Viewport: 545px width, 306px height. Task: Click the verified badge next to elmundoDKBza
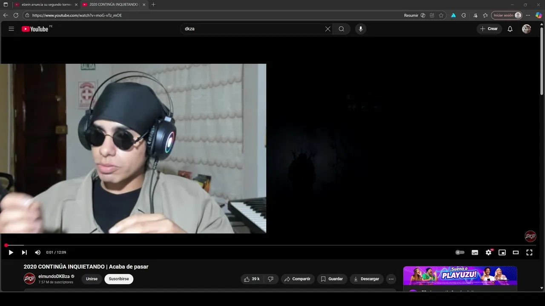tap(73, 276)
